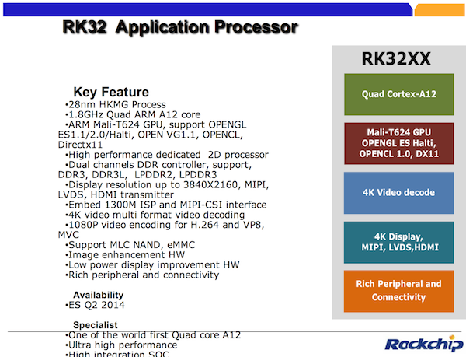Image resolution: width=466 pixels, height=357 pixels.
Task: Click the Image enhancement HW line
Action: tap(125, 255)
